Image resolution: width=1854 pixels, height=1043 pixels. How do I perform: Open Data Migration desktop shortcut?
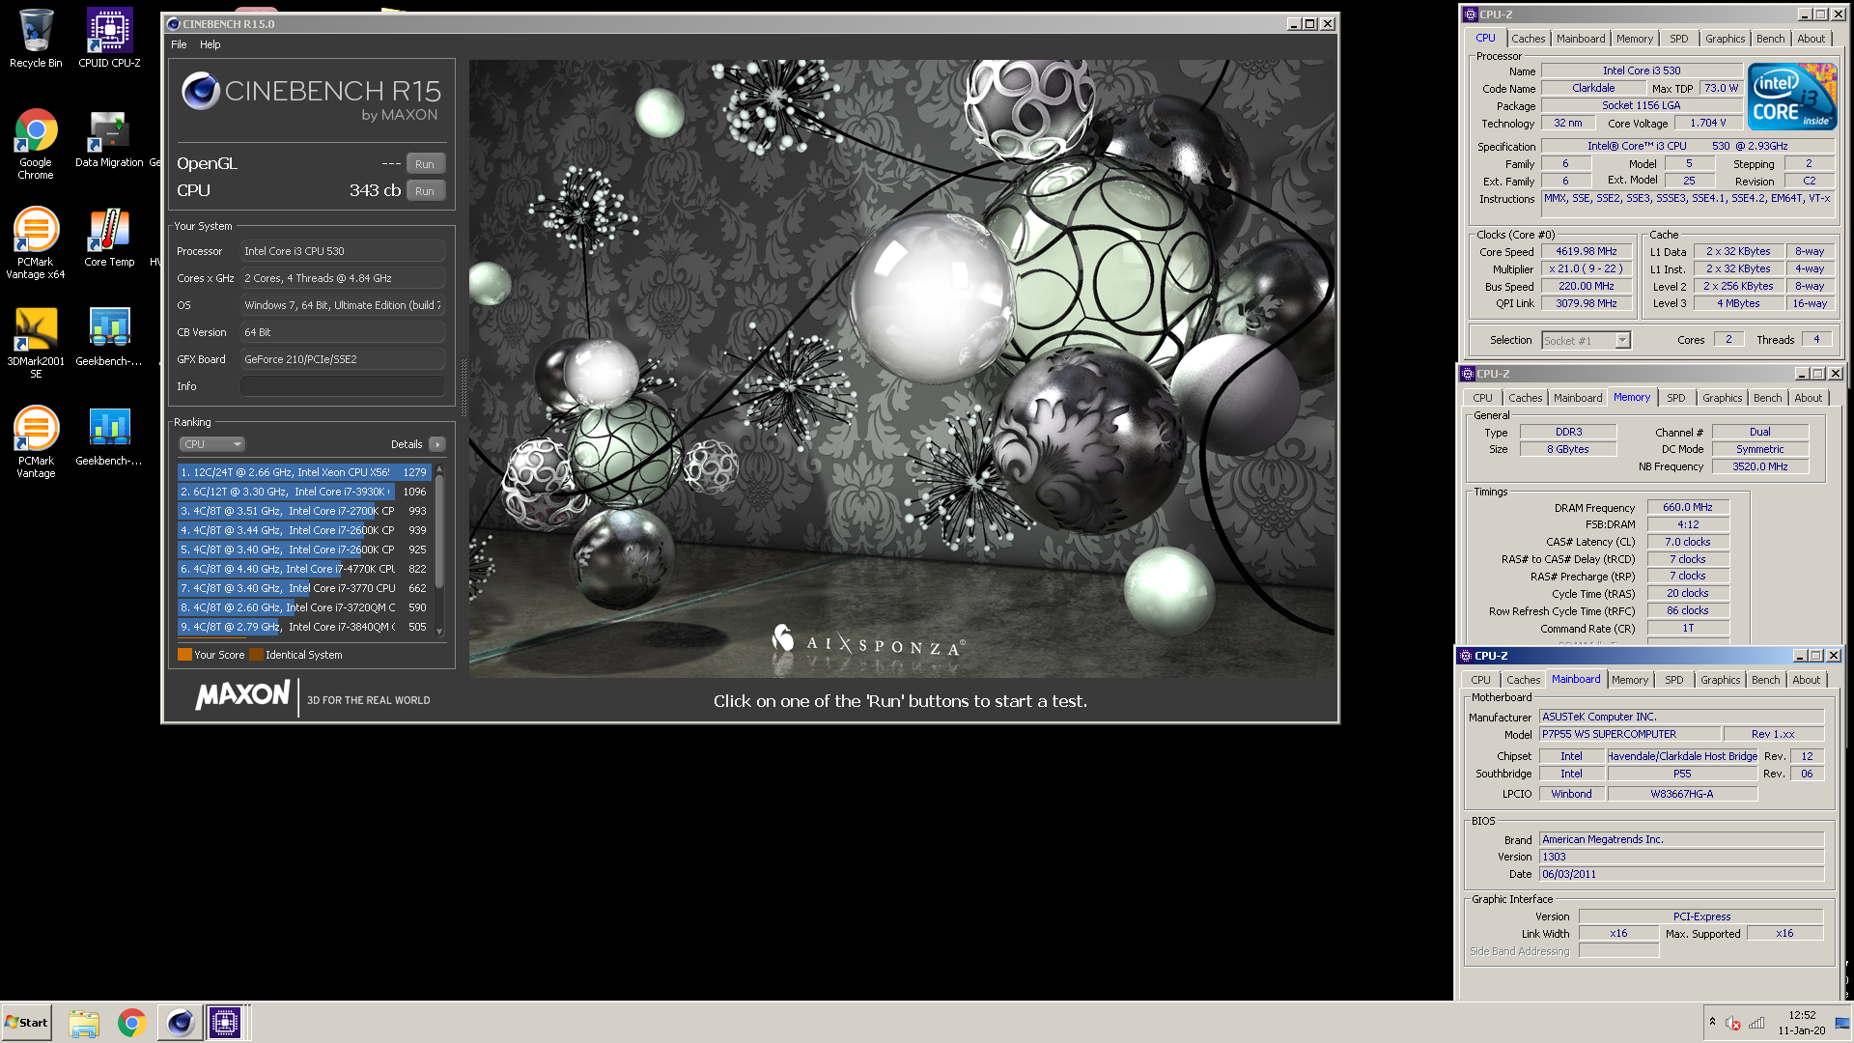109,138
